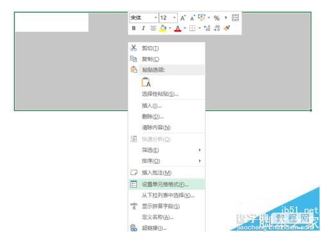Click the scissors cut icon

[134, 48]
